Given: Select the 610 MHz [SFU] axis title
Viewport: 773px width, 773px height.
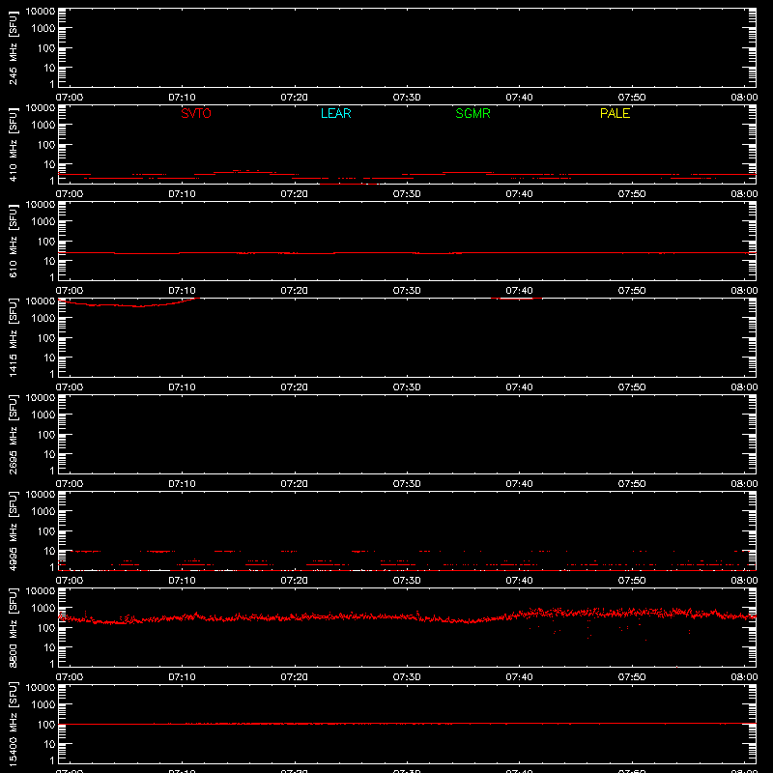Looking at the screenshot, I should tap(13, 241).
